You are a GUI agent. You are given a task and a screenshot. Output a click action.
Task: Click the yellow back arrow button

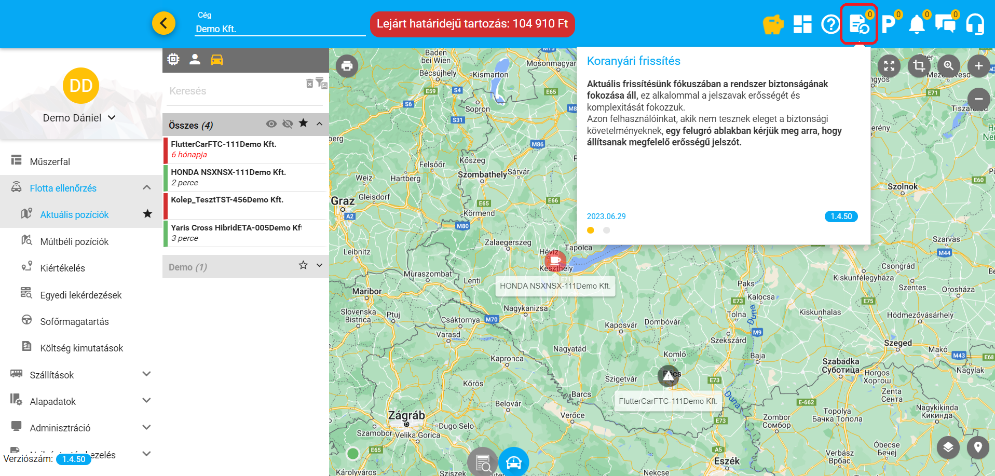point(163,23)
